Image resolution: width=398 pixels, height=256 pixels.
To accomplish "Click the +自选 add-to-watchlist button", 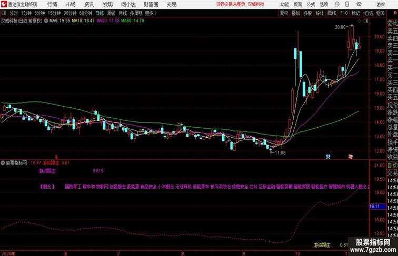I will pyautogui.click(x=368, y=13).
